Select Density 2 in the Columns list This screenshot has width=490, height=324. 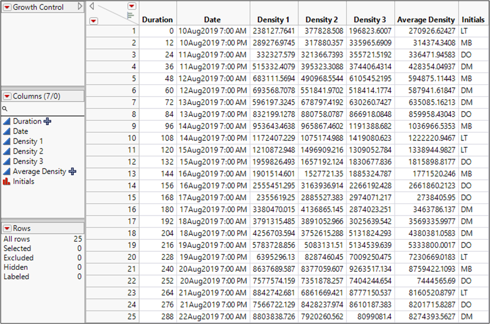pyautogui.click(x=28, y=151)
